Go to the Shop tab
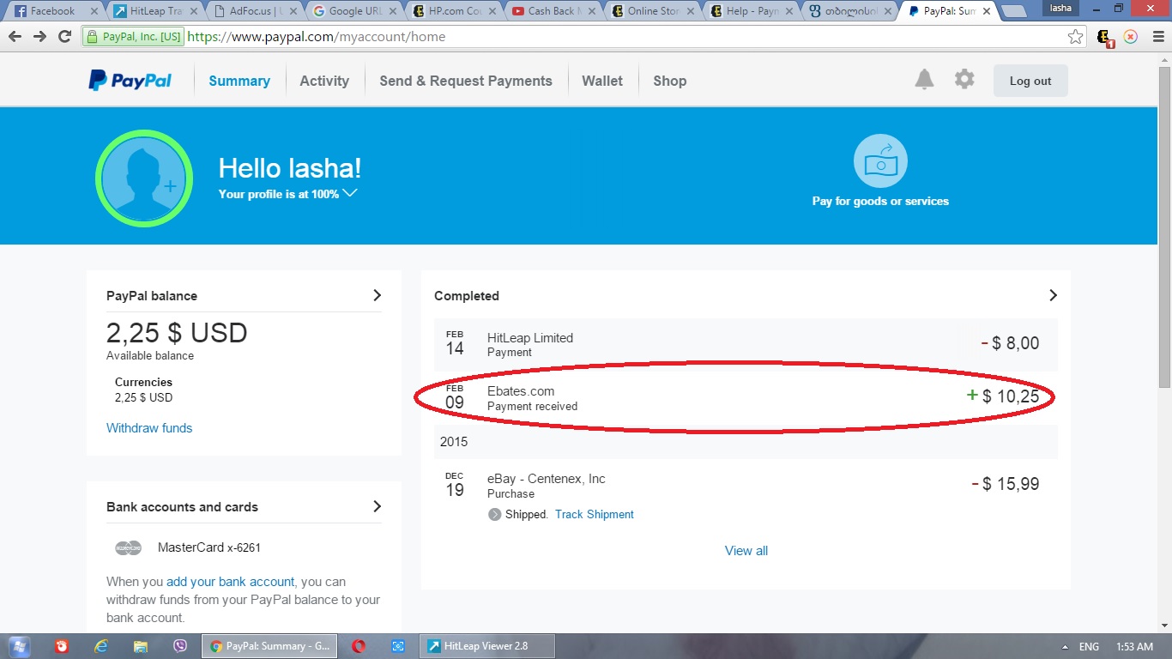 670,81
